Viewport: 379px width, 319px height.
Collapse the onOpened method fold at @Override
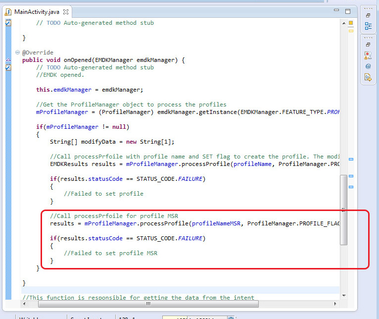point(17,53)
